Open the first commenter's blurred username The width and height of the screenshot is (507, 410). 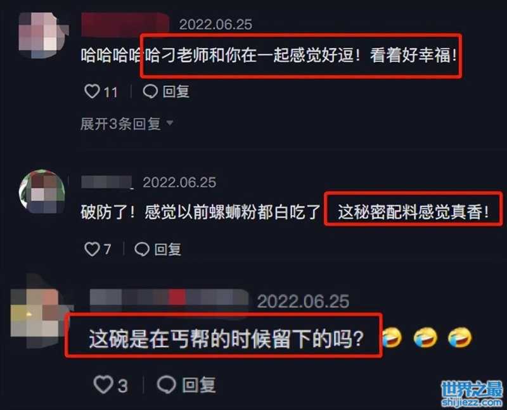(125, 24)
